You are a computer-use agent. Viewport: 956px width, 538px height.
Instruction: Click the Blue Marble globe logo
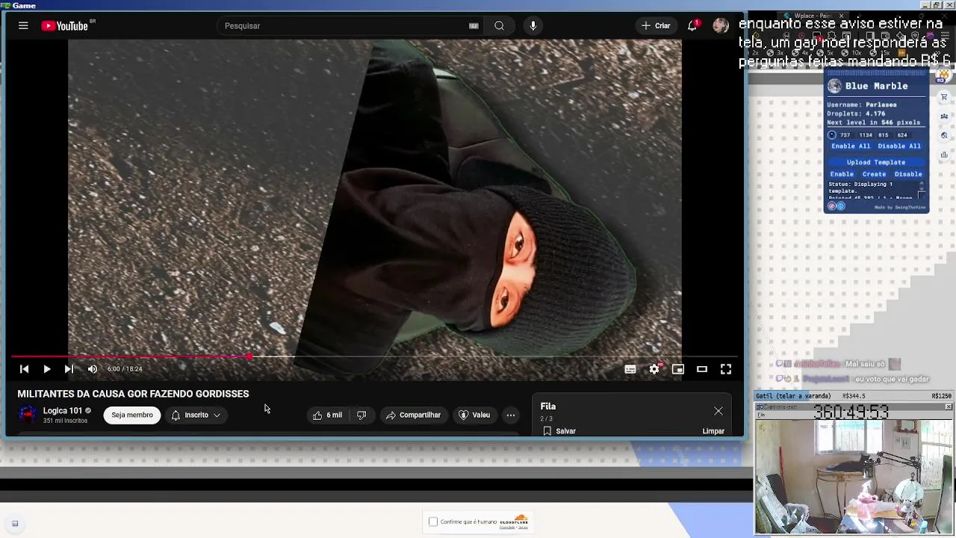(834, 86)
